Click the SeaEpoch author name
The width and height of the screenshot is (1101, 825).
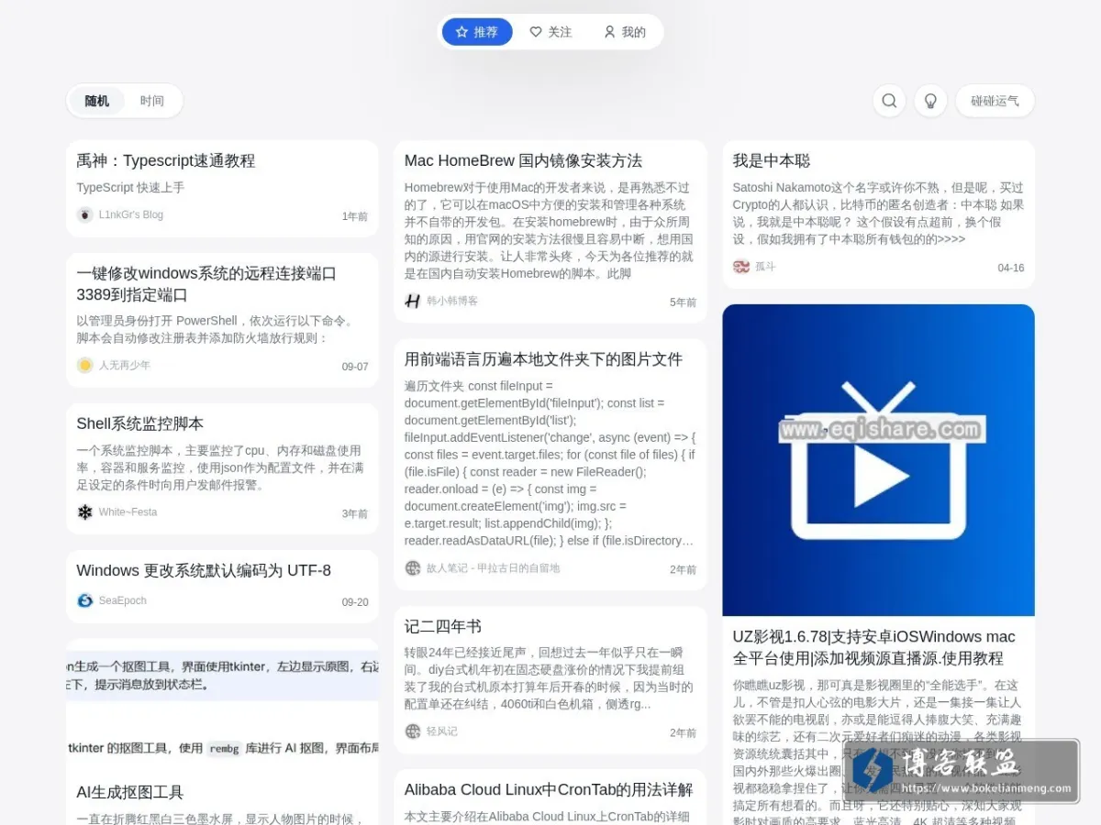tap(123, 600)
